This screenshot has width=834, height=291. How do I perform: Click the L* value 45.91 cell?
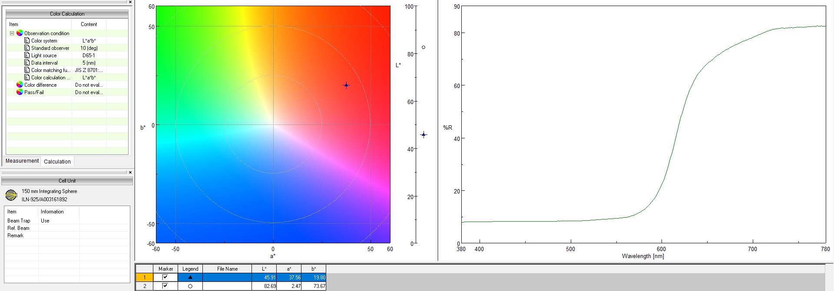(264, 277)
